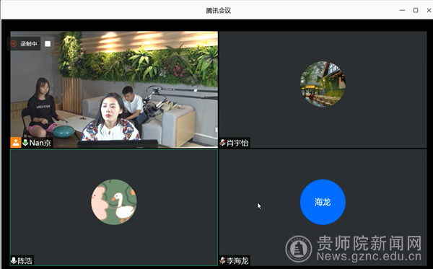Click the 腾讯会议 window title
This screenshot has height=269, width=433.
coord(219,11)
